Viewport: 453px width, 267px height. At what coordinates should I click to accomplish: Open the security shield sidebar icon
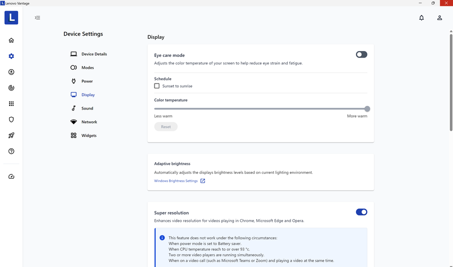pos(11,120)
